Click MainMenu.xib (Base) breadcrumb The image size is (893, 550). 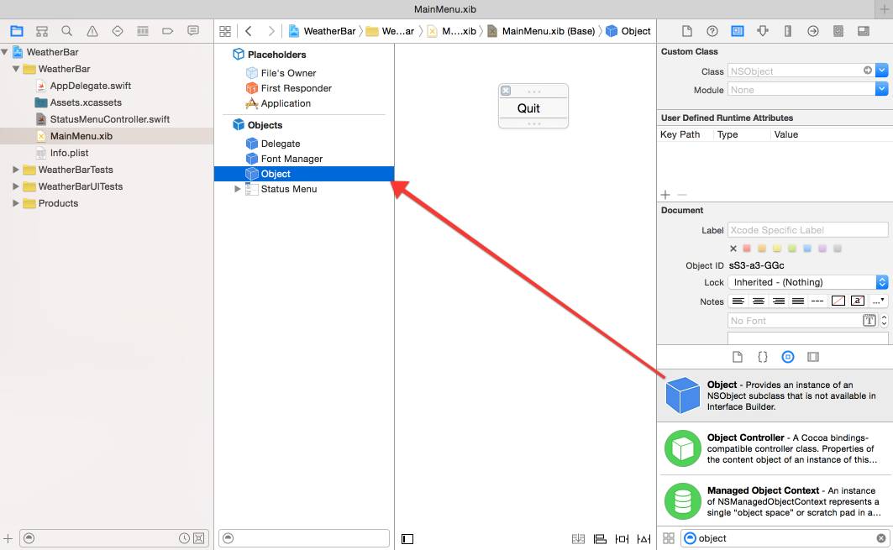pyautogui.click(x=542, y=31)
